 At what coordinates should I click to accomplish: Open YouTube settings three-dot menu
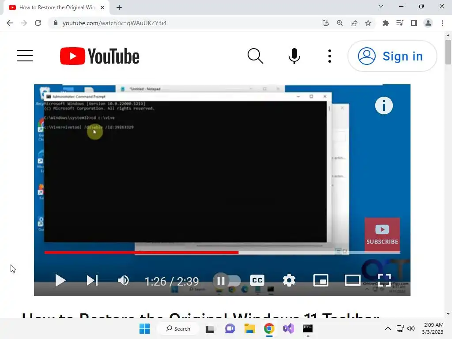[x=329, y=56]
